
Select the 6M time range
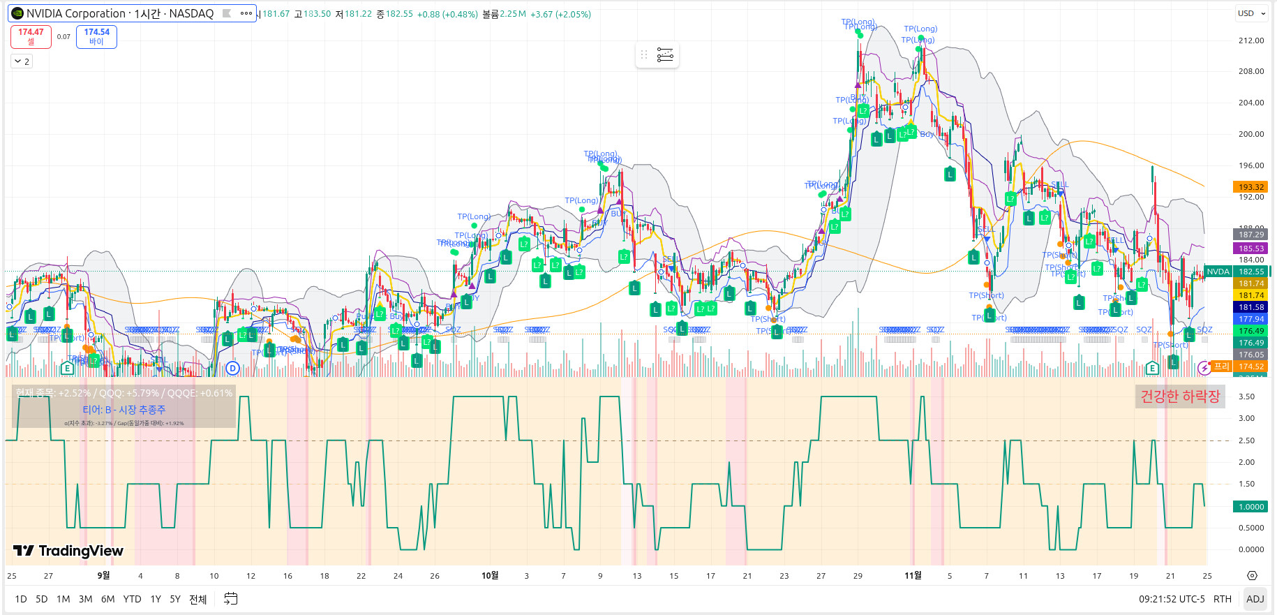[x=108, y=599]
